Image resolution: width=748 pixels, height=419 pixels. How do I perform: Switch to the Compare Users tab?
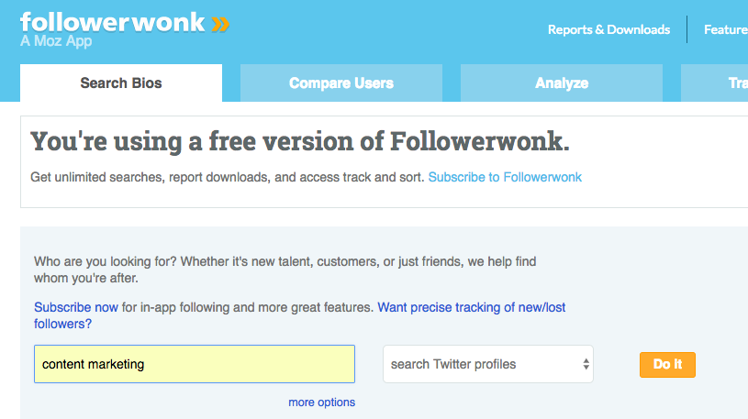click(341, 83)
